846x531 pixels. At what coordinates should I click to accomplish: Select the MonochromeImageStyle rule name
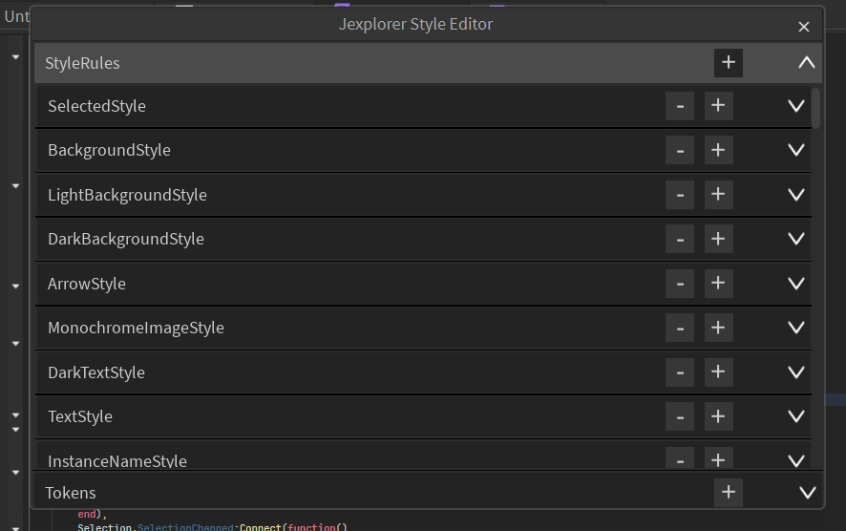click(136, 328)
